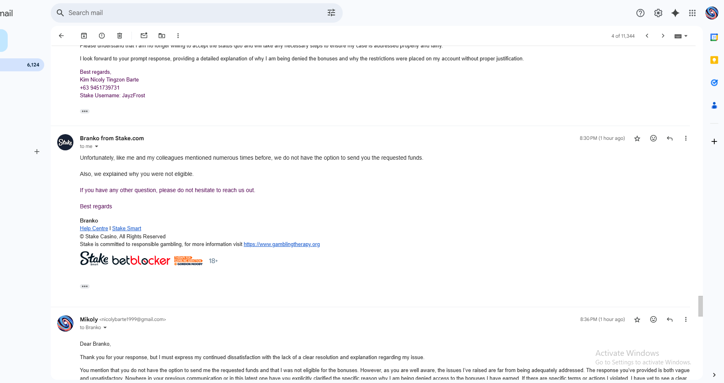Open Gmail Settings gear

point(658,13)
